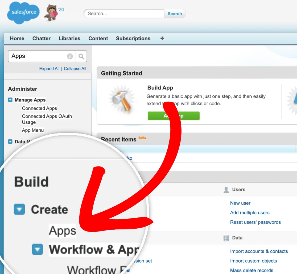Image resolution: width=297 pixels, height=274 pixels.
Task: Click the info icon next to the Apps search field
Action: pyautogui.click(x=70, y=56)
